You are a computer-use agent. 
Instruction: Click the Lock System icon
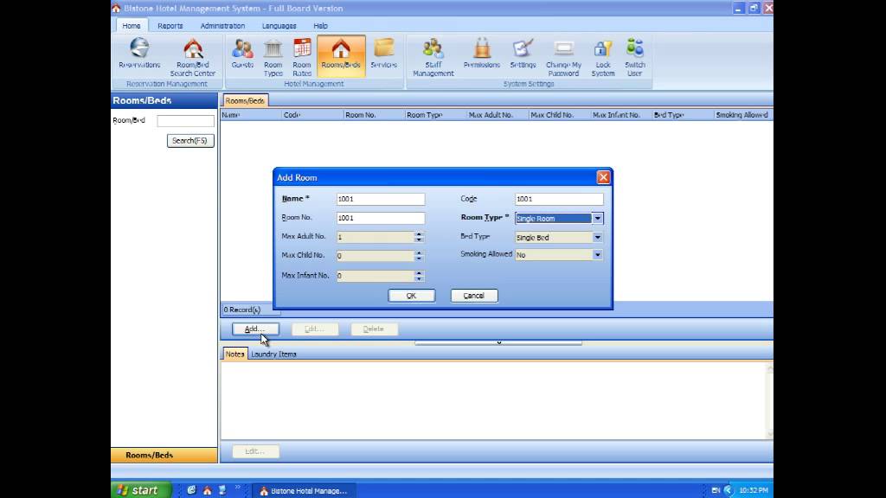point(603,58)
